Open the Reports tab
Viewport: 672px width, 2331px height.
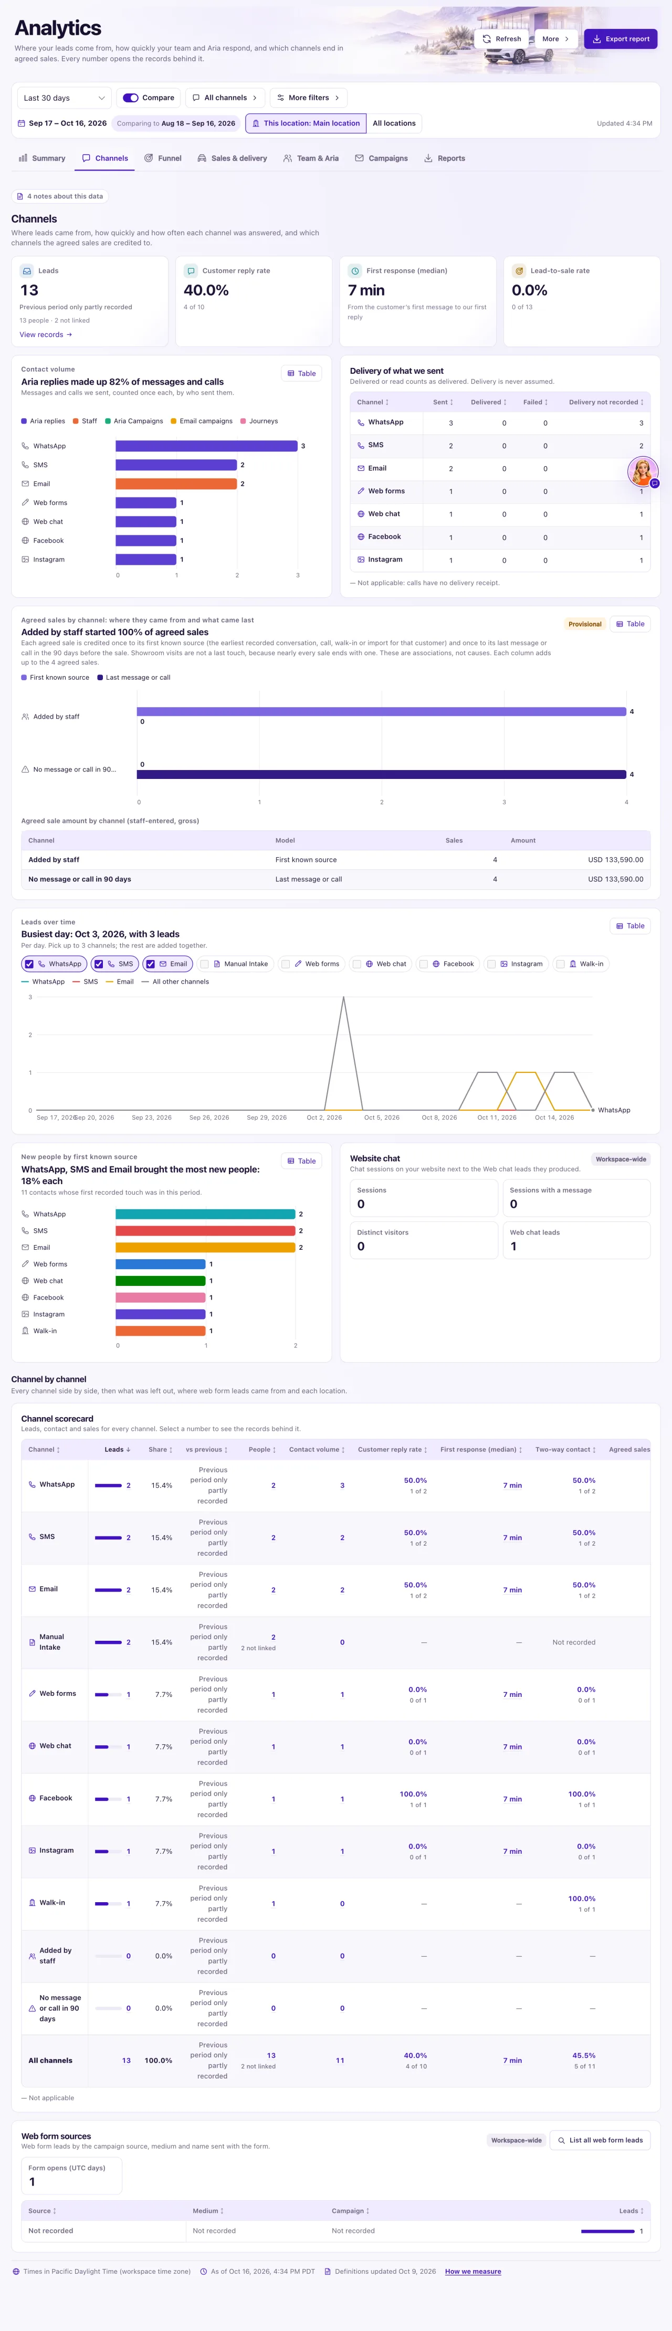tap(445, 159)
